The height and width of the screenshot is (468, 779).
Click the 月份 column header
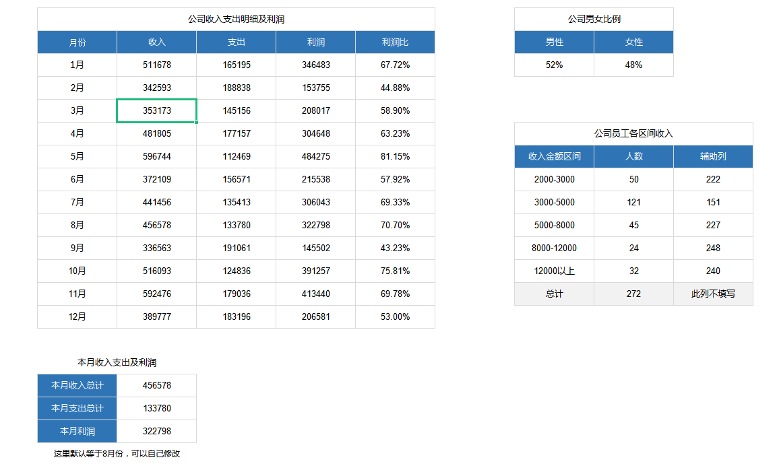point(77,42)
